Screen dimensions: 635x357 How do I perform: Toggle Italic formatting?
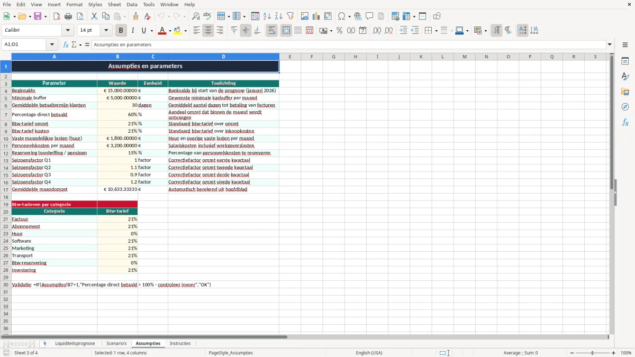point(133,31)
